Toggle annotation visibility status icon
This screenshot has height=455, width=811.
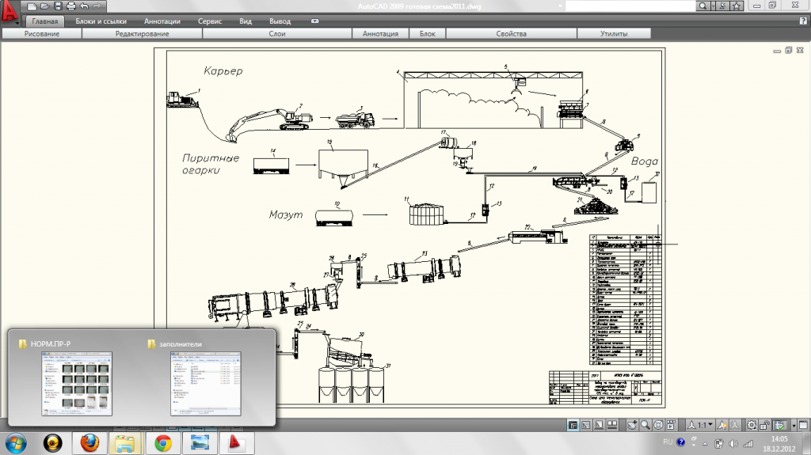[x=722, y=425]
